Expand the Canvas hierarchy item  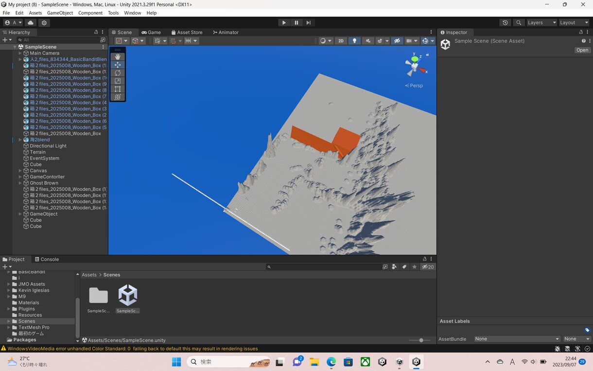pyautogui.click(x=20, y=171)
